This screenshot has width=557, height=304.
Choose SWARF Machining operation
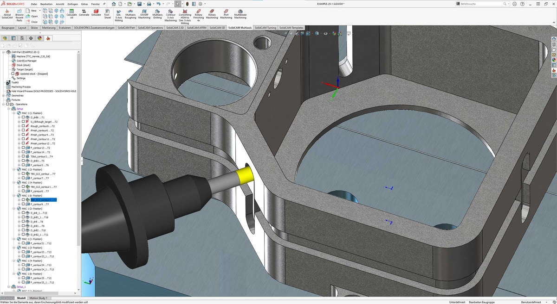[x=144, y=13]
